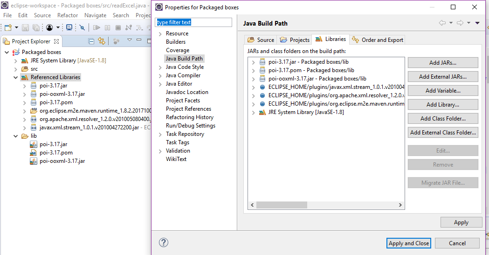This screenshot has width=489, height=255.
Task: Click the Save All icon in toolbar
Action: tap(36, 28)
